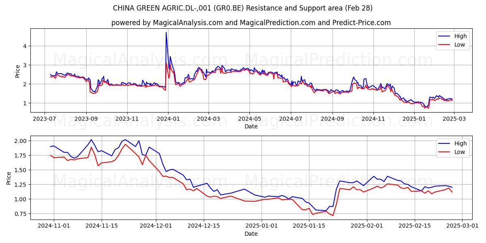Image resolution: width=486 pixels, height=243 pixels.
Task: Click the bottom chart's '2025-02-15' date label
Action: [415, 226]
